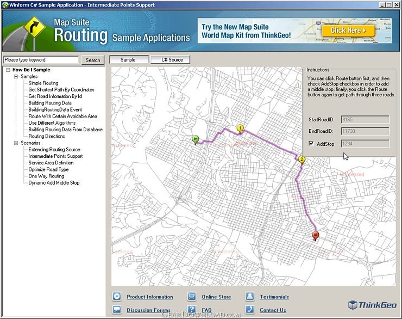Click the Click Here banner button

[x=348, y=30]
